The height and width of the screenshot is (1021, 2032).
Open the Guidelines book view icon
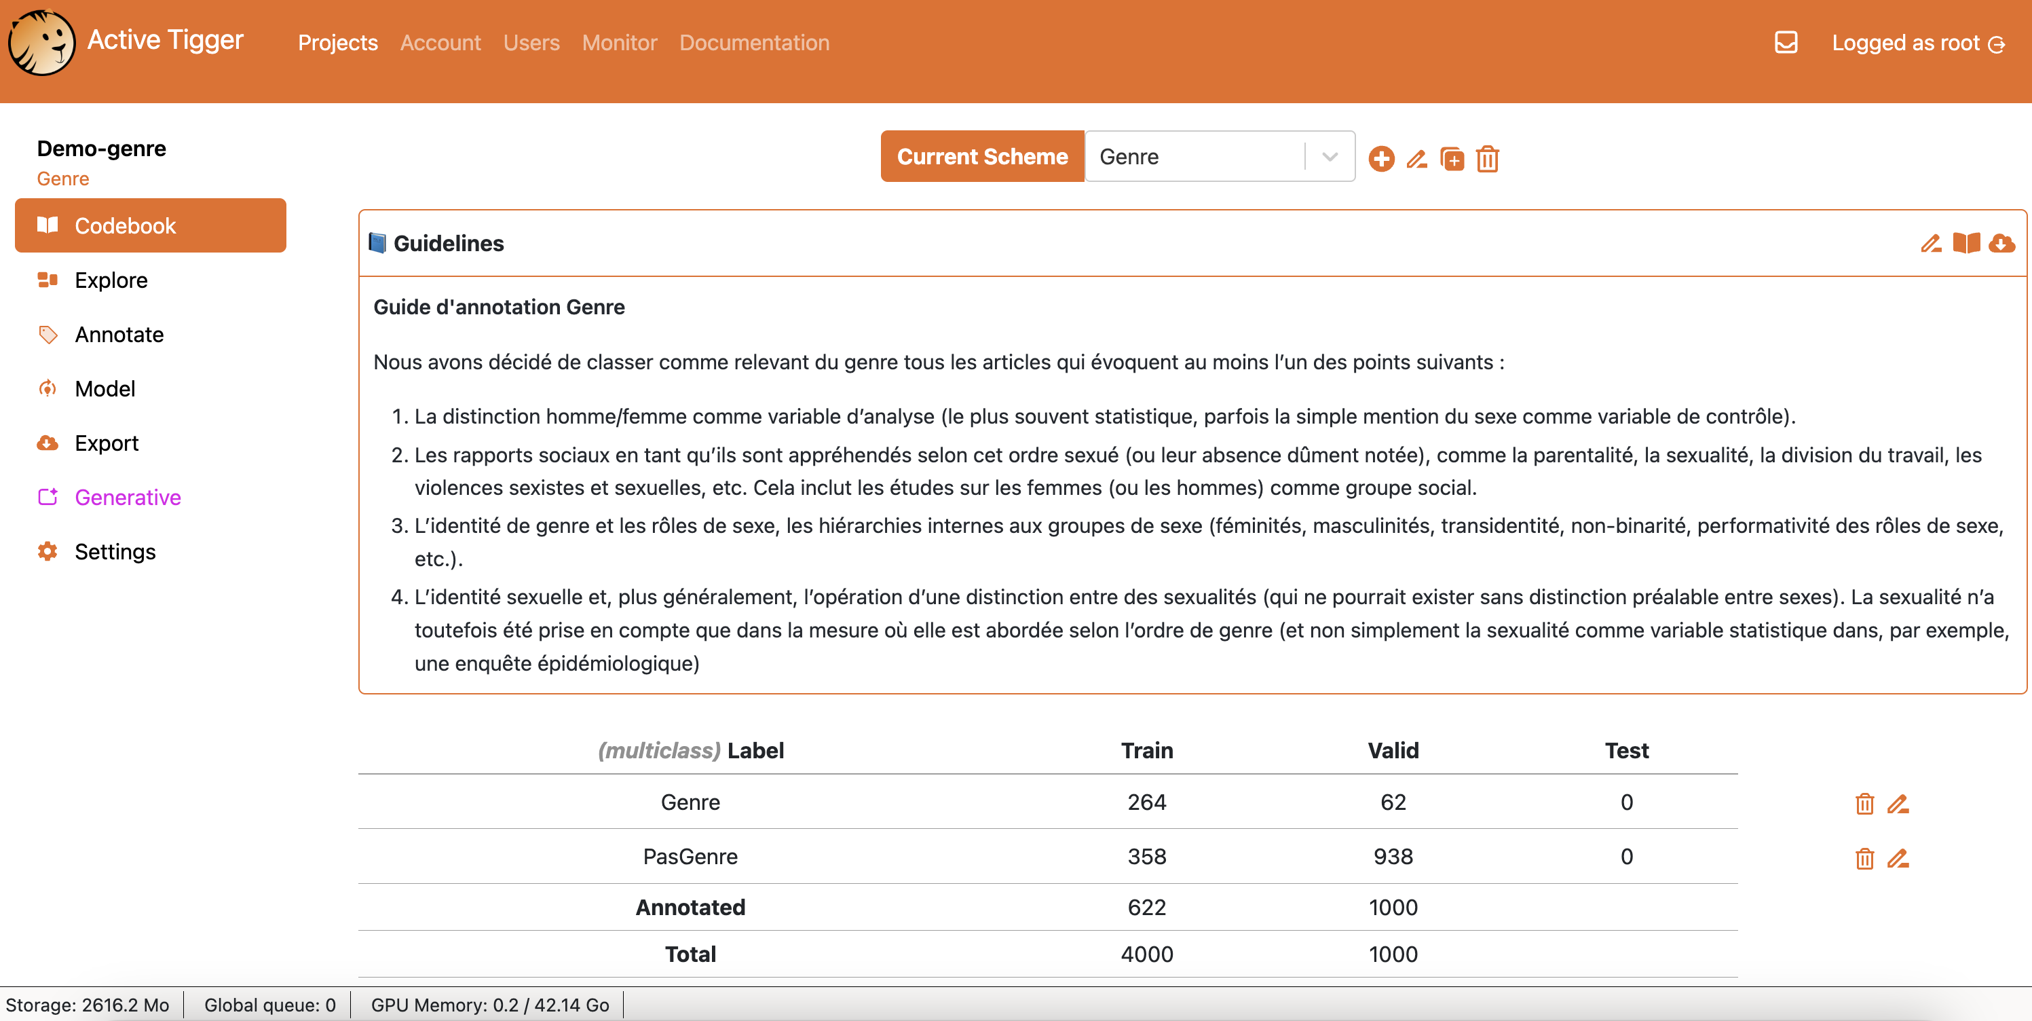click(x=1965, y=243)
